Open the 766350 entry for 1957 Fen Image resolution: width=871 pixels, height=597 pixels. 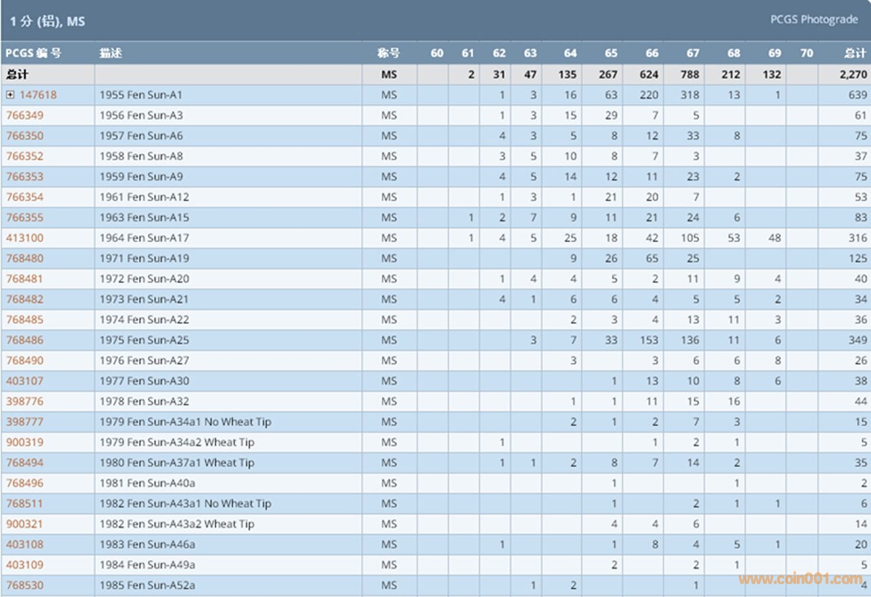(25, 136)
